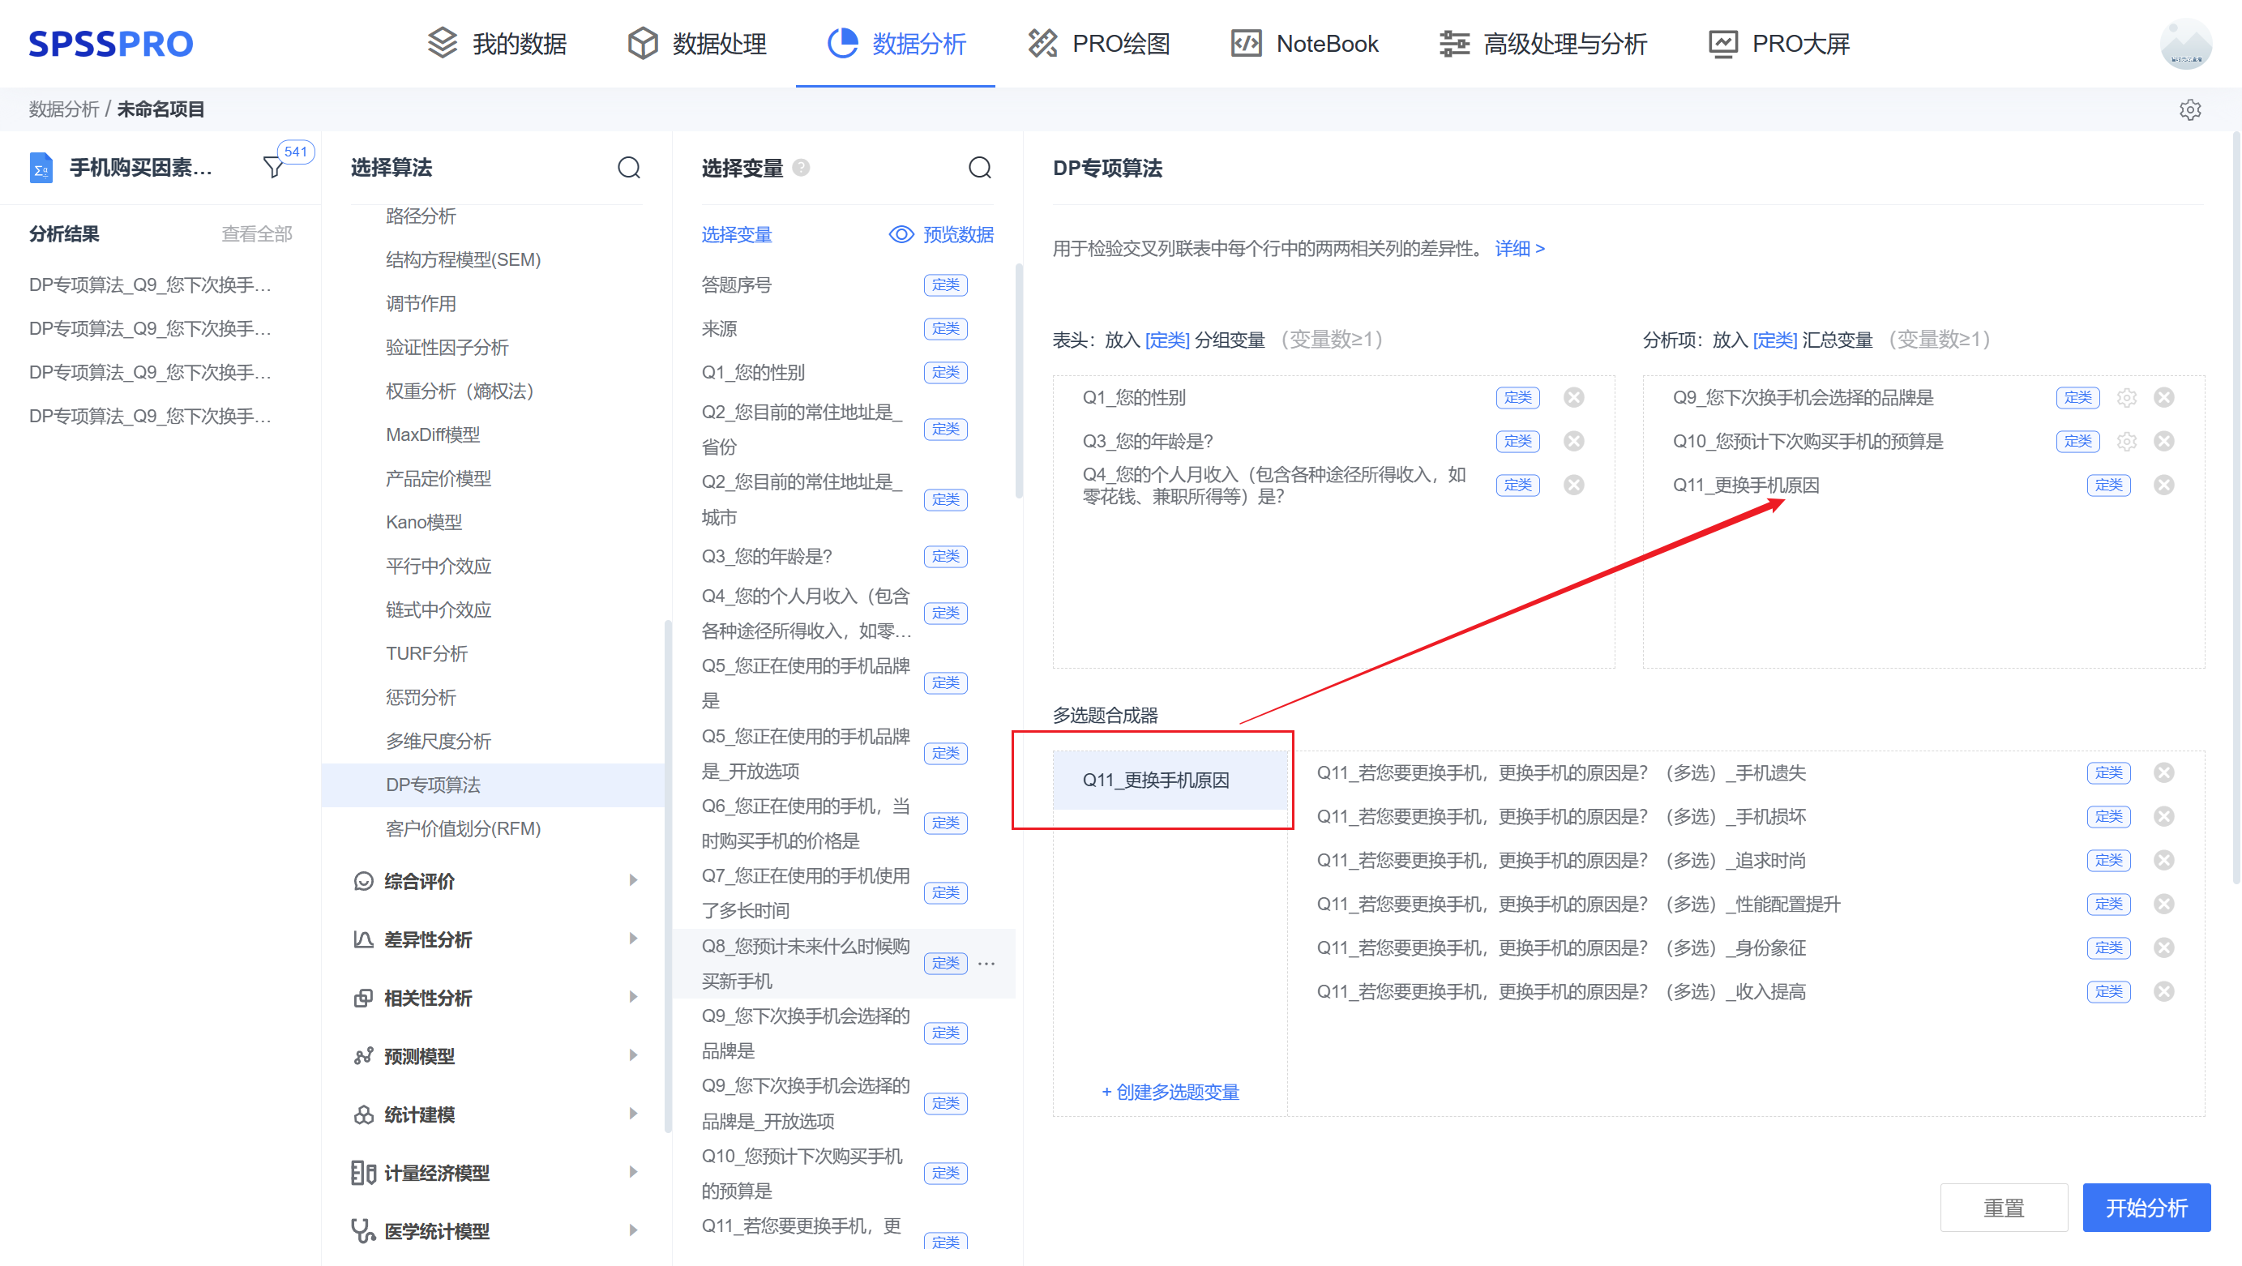Open the search in 选择算法 panel
Screen dimensions: 2242x1266
(629, 168)
